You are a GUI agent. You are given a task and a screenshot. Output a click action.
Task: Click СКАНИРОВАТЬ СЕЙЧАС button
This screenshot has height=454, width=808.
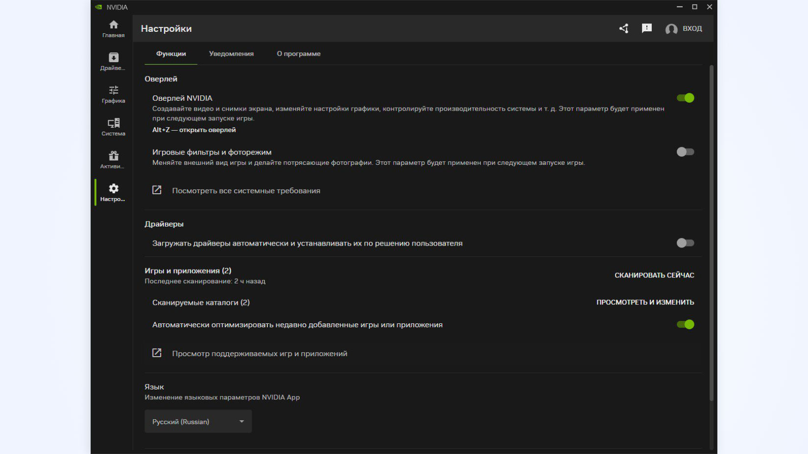654,275
